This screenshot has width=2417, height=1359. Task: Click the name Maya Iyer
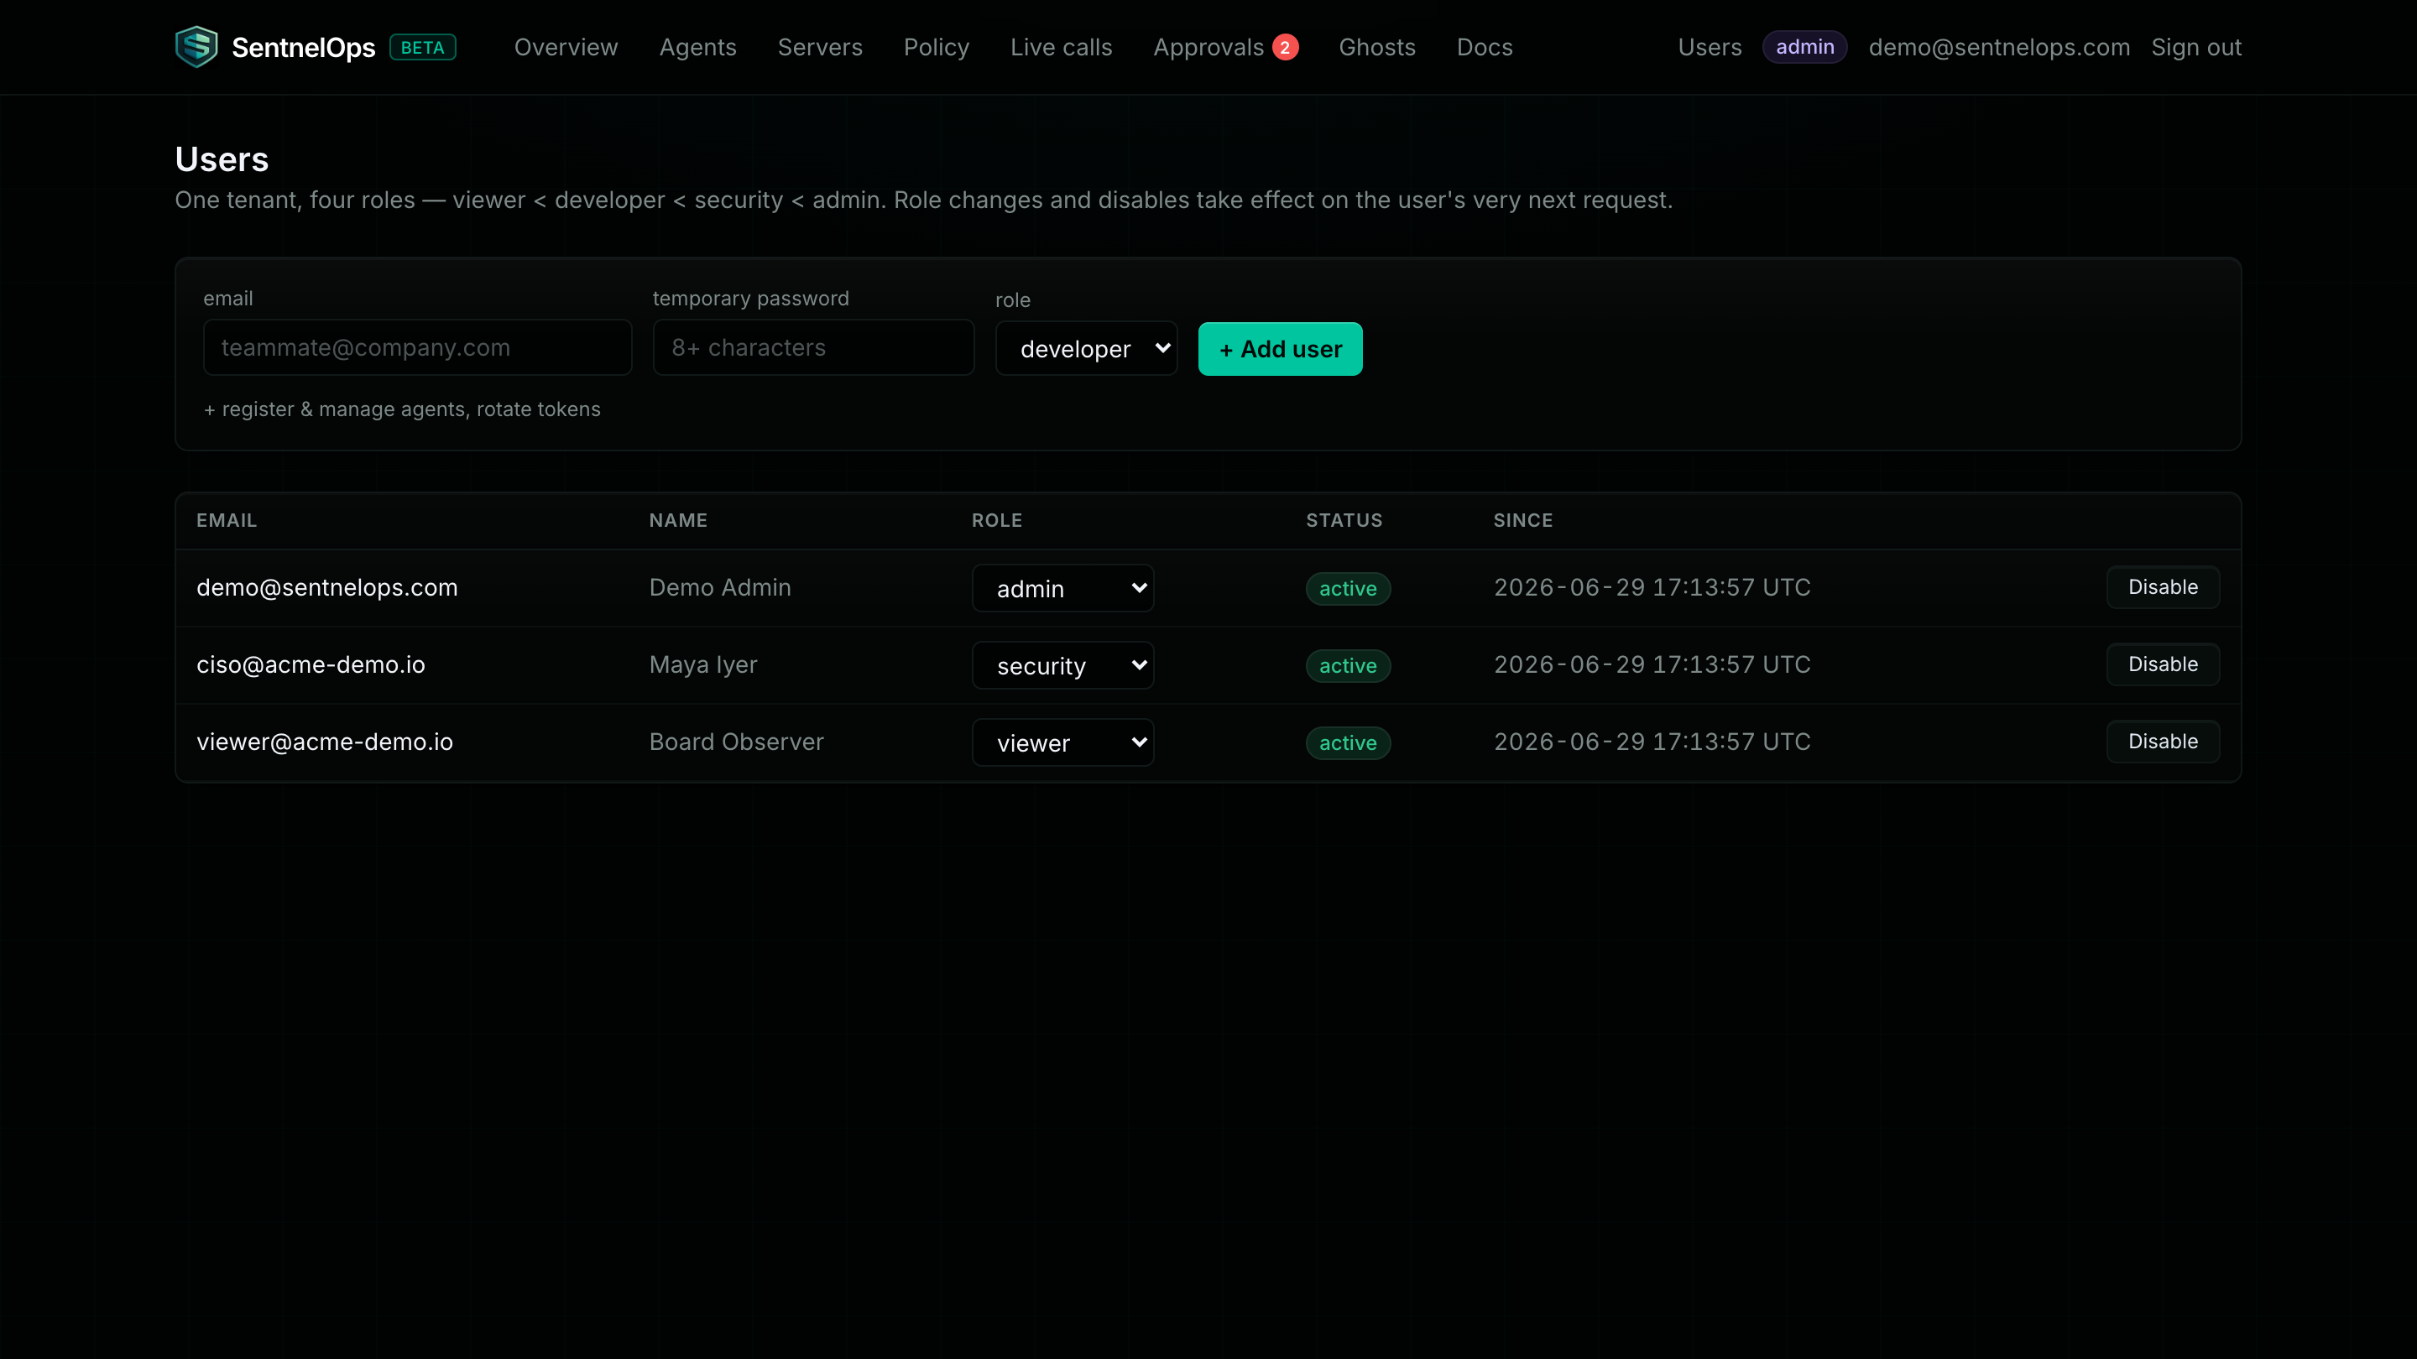[x=702, y=664]
